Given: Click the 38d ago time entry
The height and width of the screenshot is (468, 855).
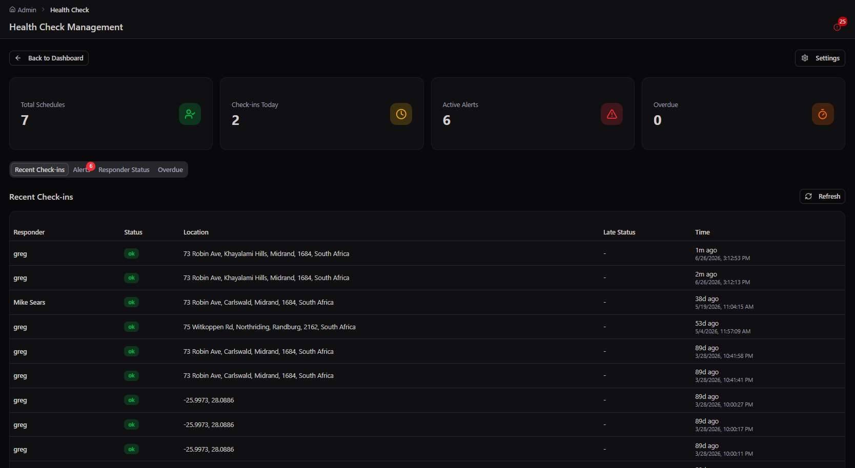Looking at the screenshot, I should tap(707, 299).
